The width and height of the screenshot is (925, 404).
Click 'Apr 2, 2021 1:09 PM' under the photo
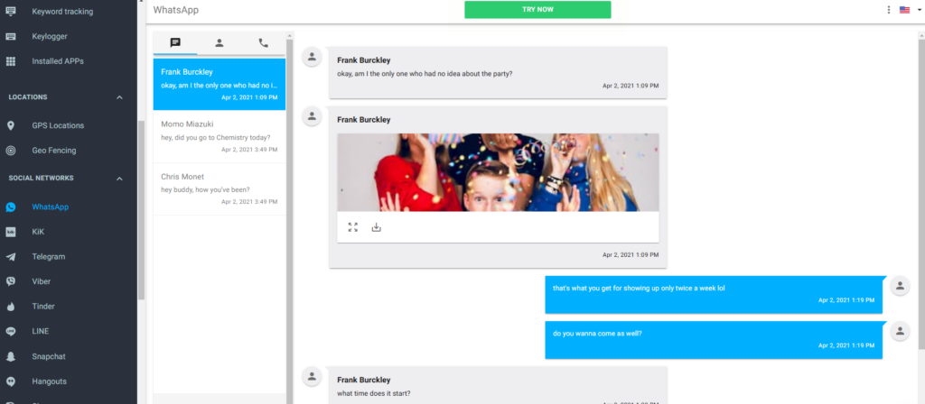point(631,255)
